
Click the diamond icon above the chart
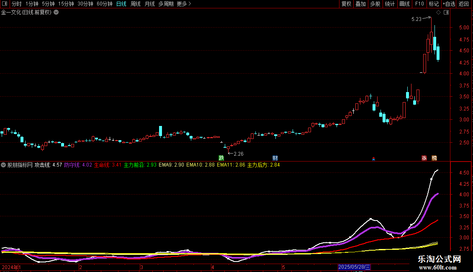(x=438, y=13)
